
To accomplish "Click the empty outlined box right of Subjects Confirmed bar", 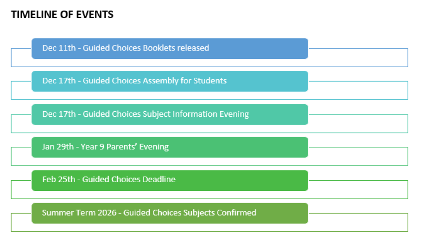I will [358, 222].
